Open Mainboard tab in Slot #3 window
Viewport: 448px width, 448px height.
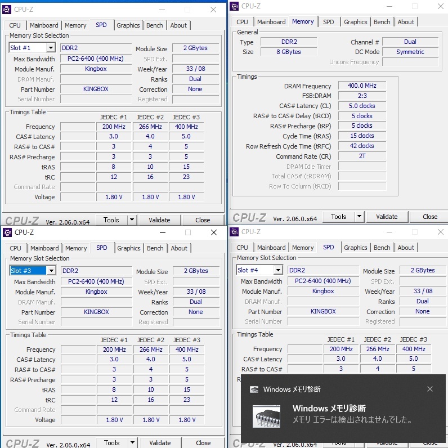point(44,248)
